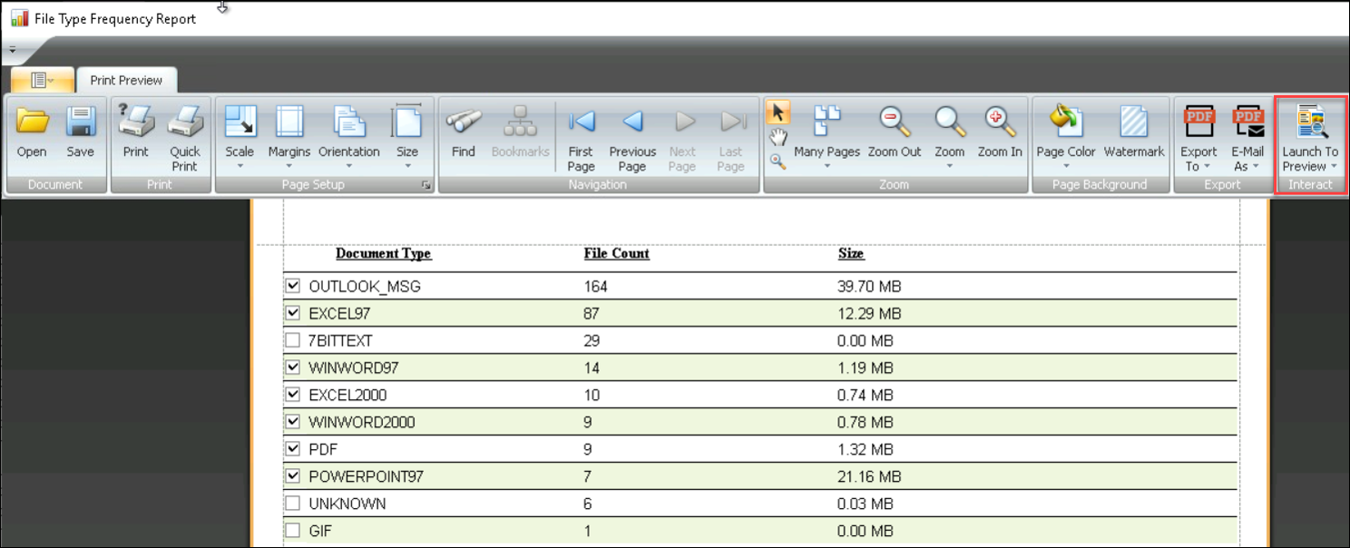Screen dimensions: 1350x548
Task: Click the 39.70 MB size value
Action: coord(869,287)
